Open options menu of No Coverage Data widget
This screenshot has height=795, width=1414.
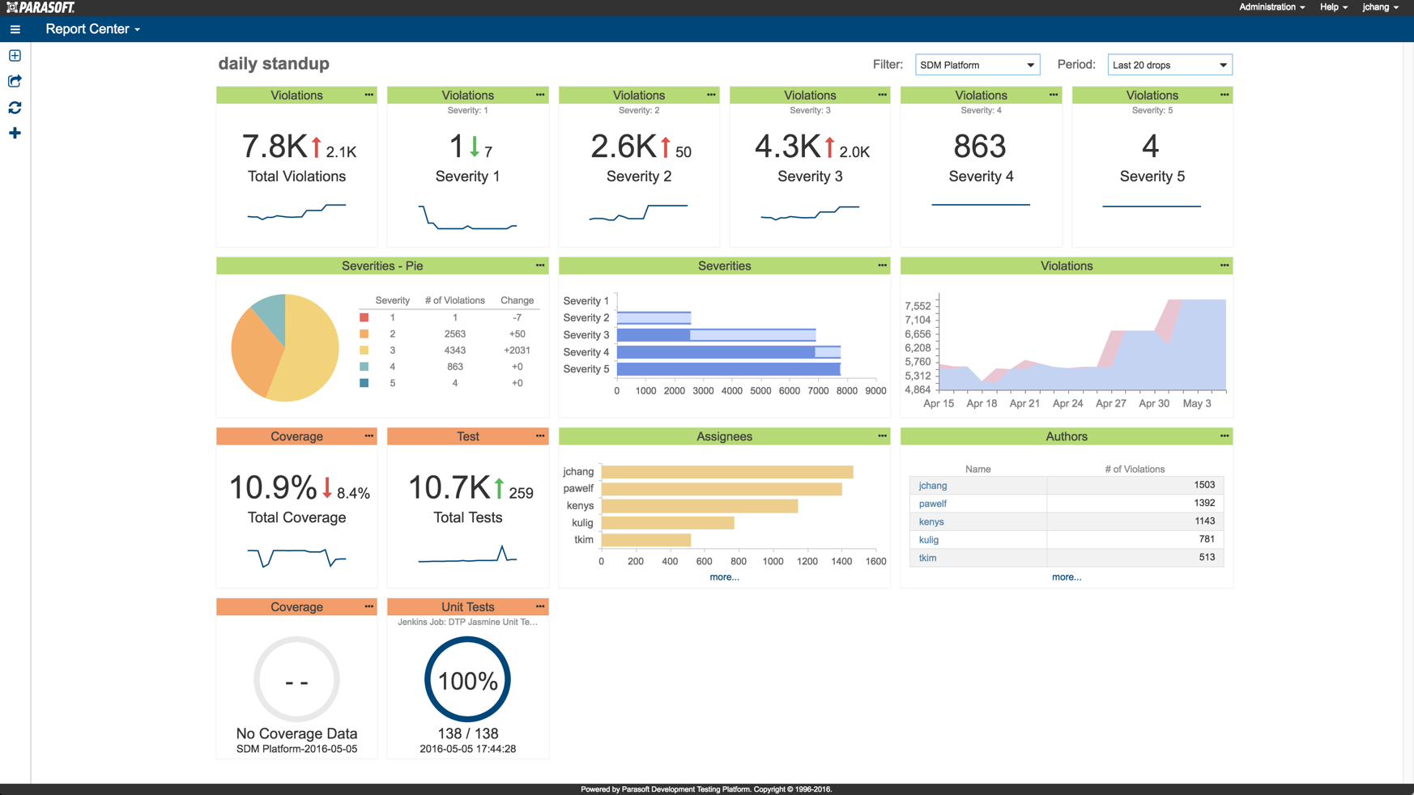tap(369, 607)
